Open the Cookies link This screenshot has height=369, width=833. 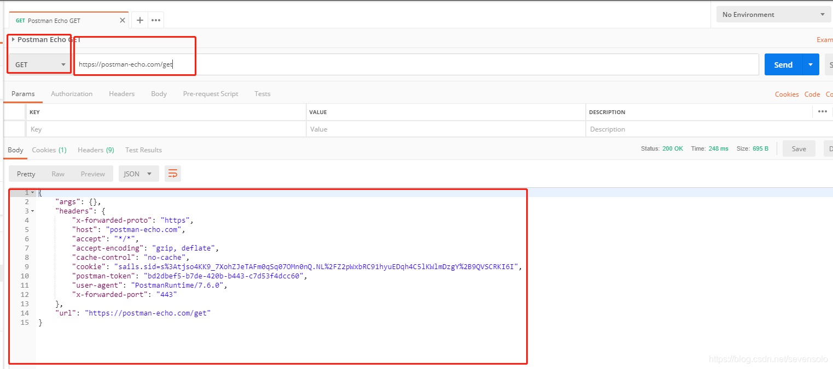coord(787,94)
